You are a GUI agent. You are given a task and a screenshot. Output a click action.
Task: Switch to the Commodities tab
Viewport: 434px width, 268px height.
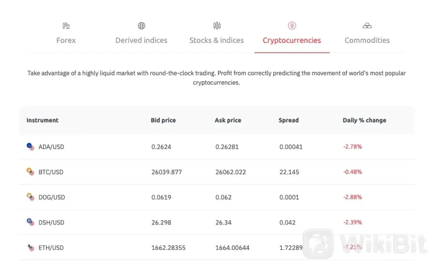click(x=367, y=40)
